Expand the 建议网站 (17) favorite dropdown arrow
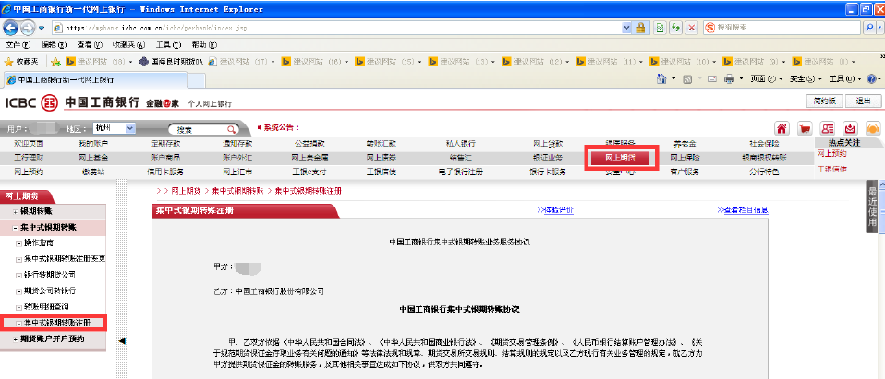 pos(273,62)
